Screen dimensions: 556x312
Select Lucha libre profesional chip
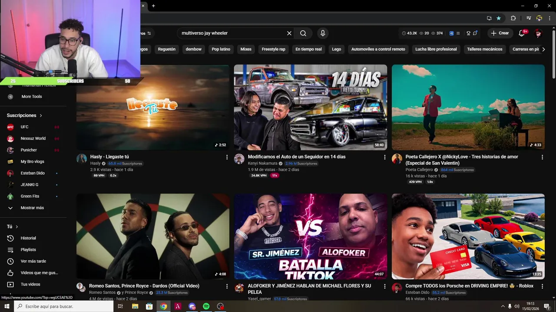[x=436, y=49]
